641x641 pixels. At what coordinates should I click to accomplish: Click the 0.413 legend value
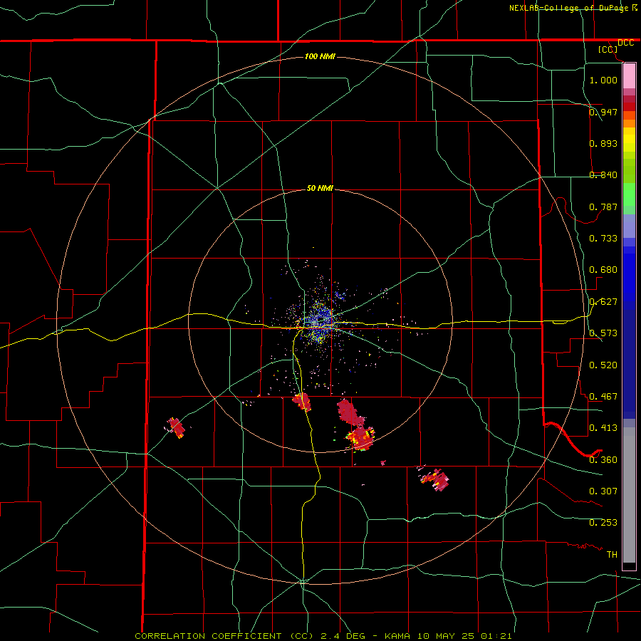click(603, 428)
